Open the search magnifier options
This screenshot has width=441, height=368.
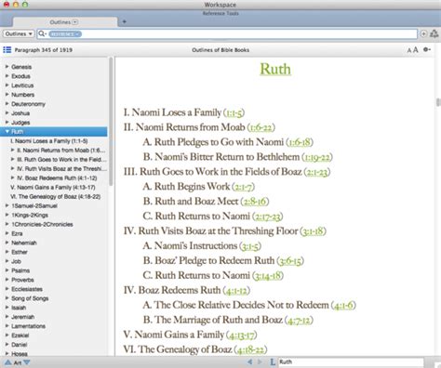click(x=43, y=33)
